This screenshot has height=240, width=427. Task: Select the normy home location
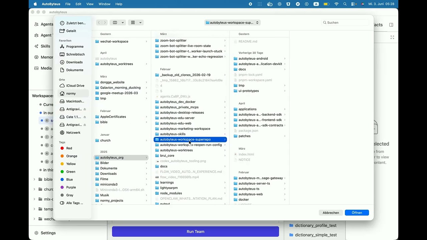[x=73, y=94]
